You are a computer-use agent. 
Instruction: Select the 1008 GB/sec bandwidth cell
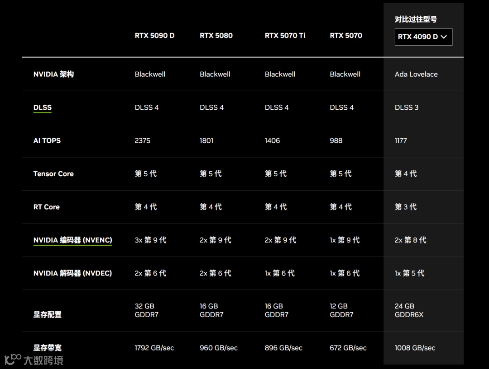click(415, 348)
